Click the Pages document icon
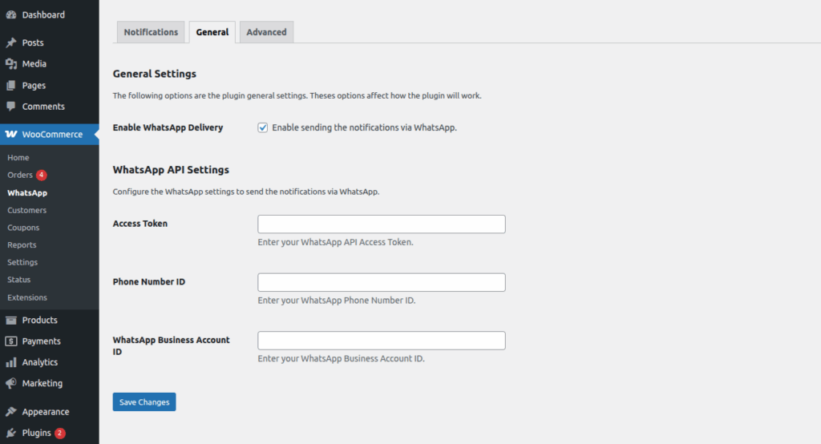 [11, 85]
